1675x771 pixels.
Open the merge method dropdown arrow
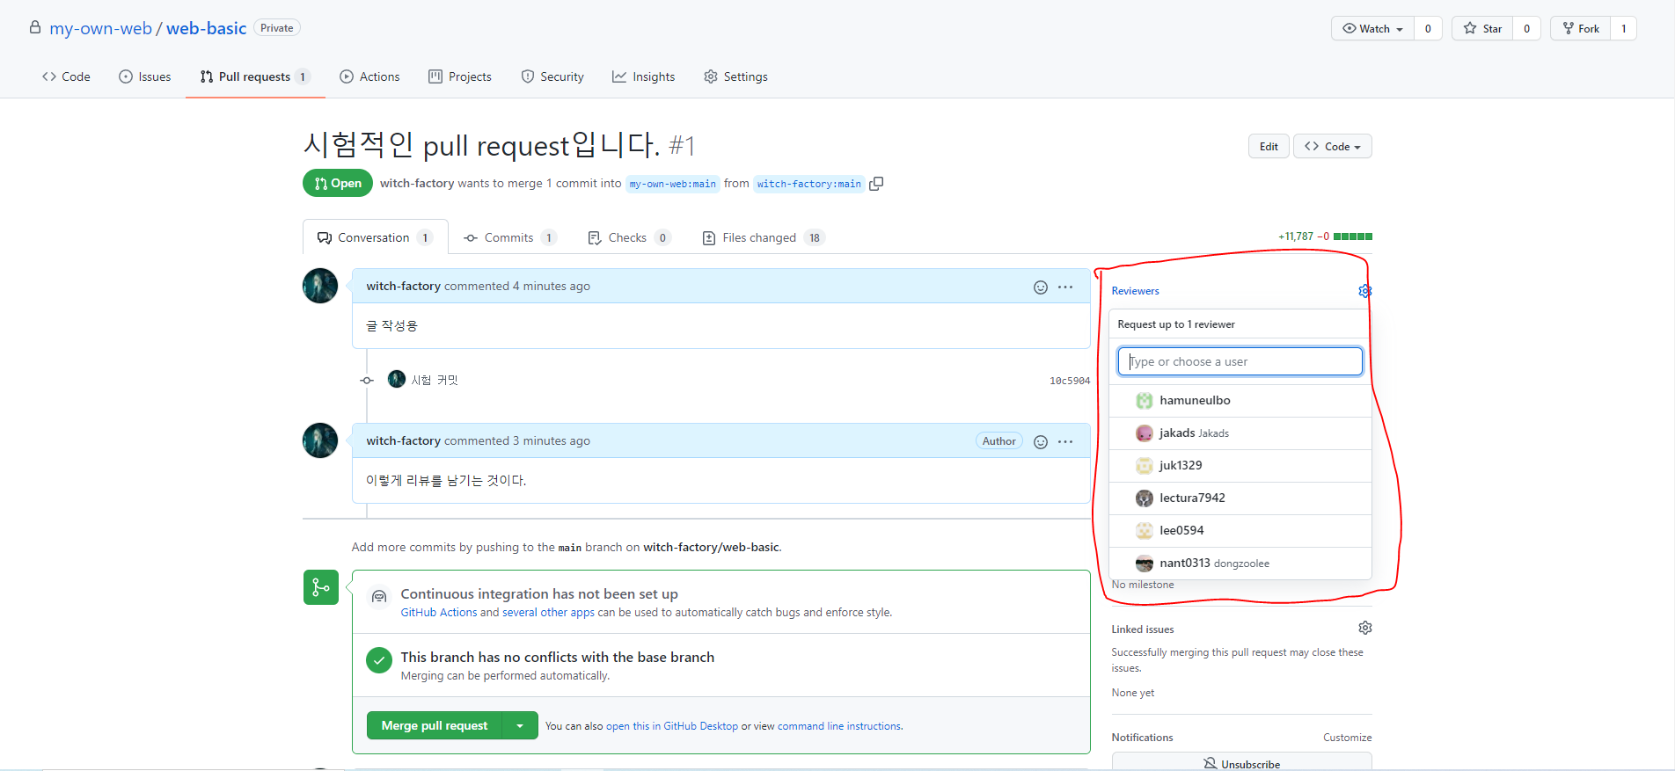point(520,726)
